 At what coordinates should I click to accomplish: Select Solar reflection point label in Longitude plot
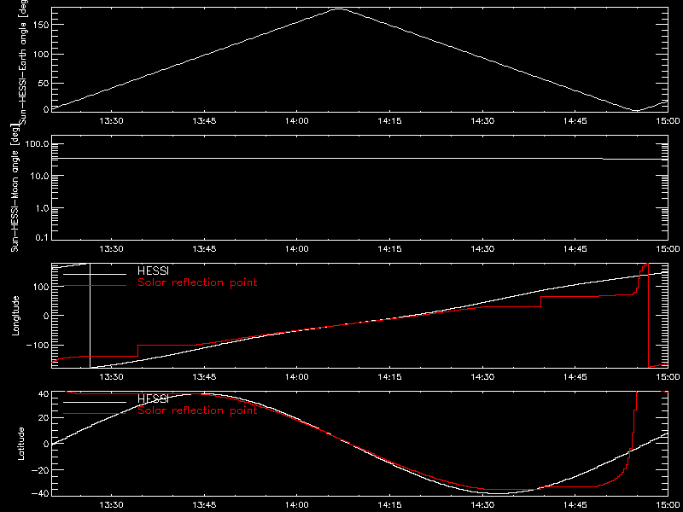[197, 282]
